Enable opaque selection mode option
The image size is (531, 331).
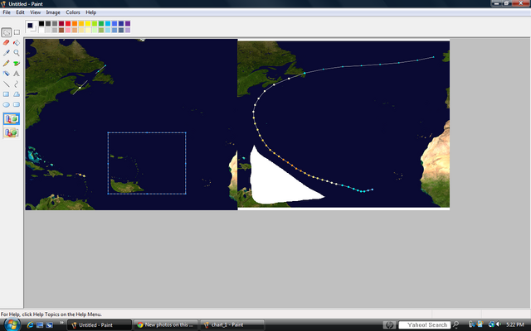click(12, 119)
